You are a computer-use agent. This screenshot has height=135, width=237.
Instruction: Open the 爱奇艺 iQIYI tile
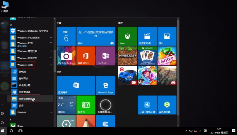pyautogui.click(x=86, y=105)
